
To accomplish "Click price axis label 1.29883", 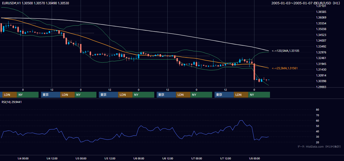I will (321, 87).
